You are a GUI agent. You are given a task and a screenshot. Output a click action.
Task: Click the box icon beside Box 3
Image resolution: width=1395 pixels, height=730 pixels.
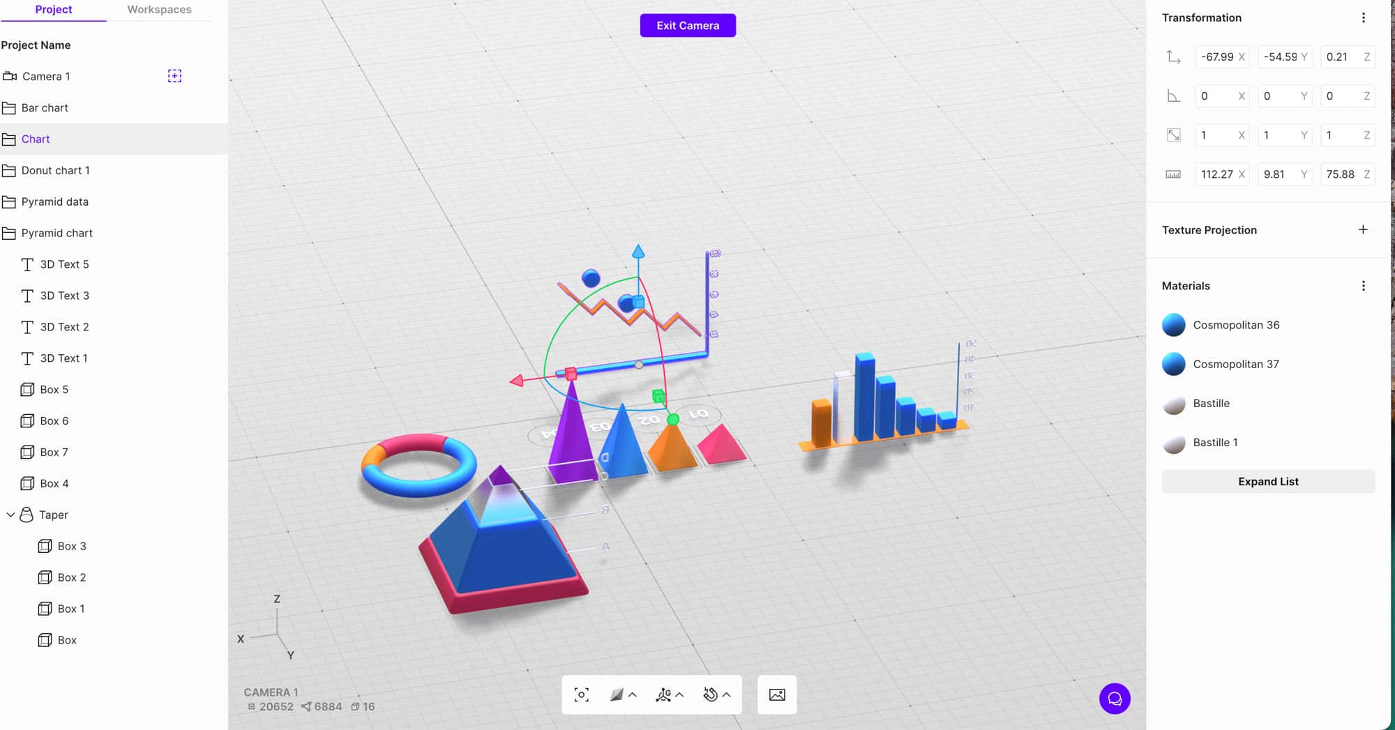point(45,546)
